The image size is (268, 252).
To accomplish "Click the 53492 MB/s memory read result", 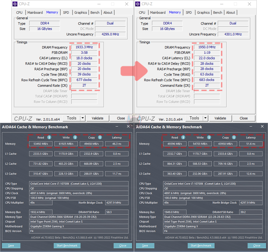I will pos(41,144).
